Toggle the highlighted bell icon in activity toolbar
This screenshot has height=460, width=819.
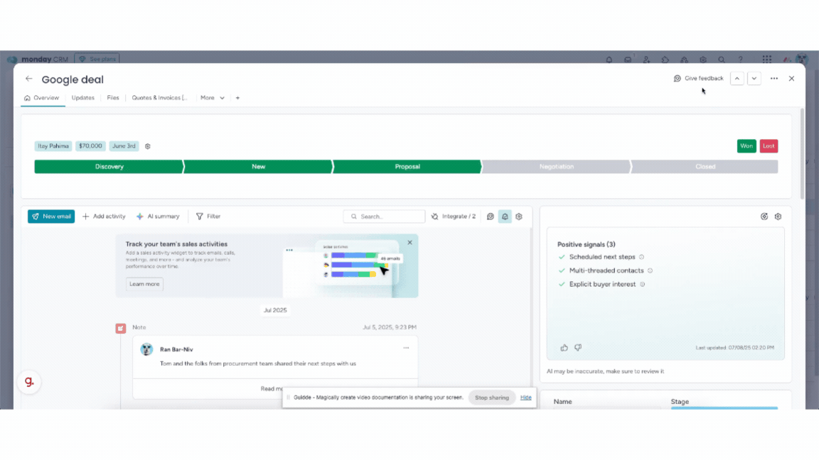point(505,217)
